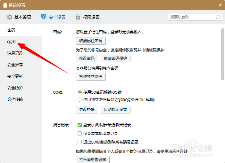Select 安全推荐 in the left sidebar

point(21,65)
